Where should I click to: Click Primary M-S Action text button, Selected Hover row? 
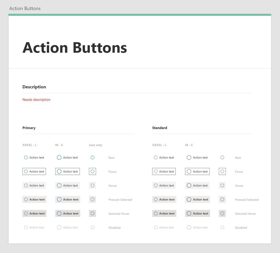point(68,213)
